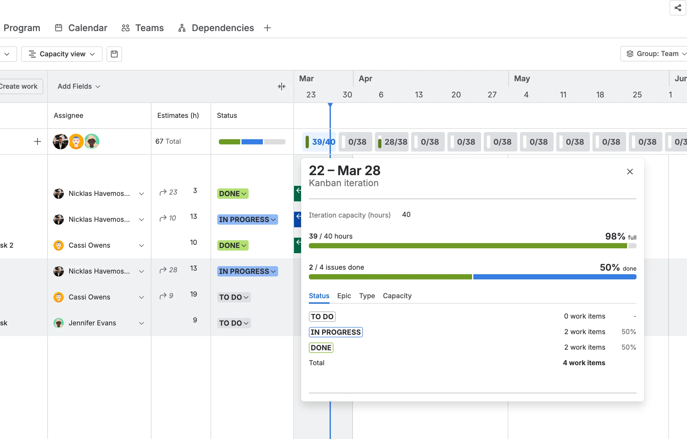Expand the Add Fields dropdown
Viewport: 687px width, 439px height.
click(x=78, y=86)
